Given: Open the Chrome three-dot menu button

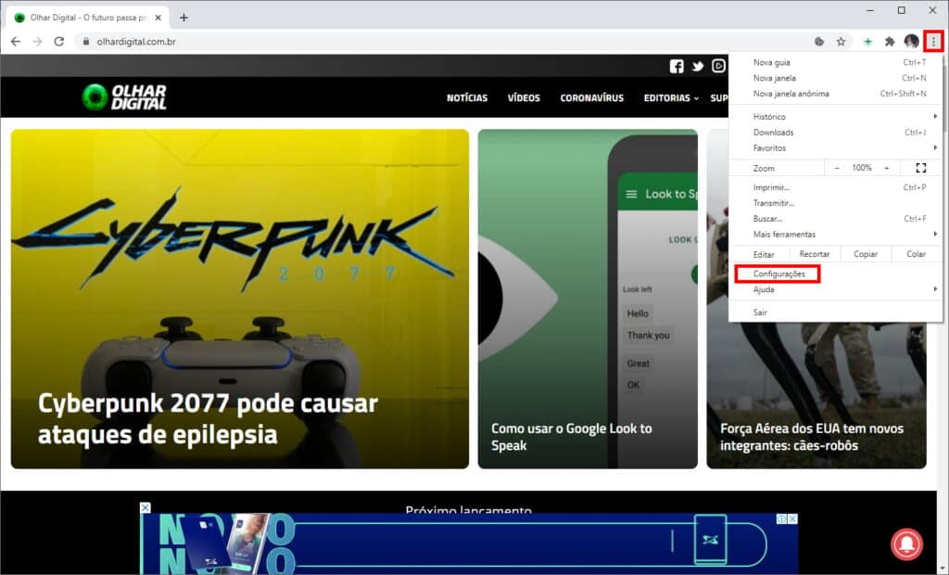Looking at the screenshot, I should [933, 41].
